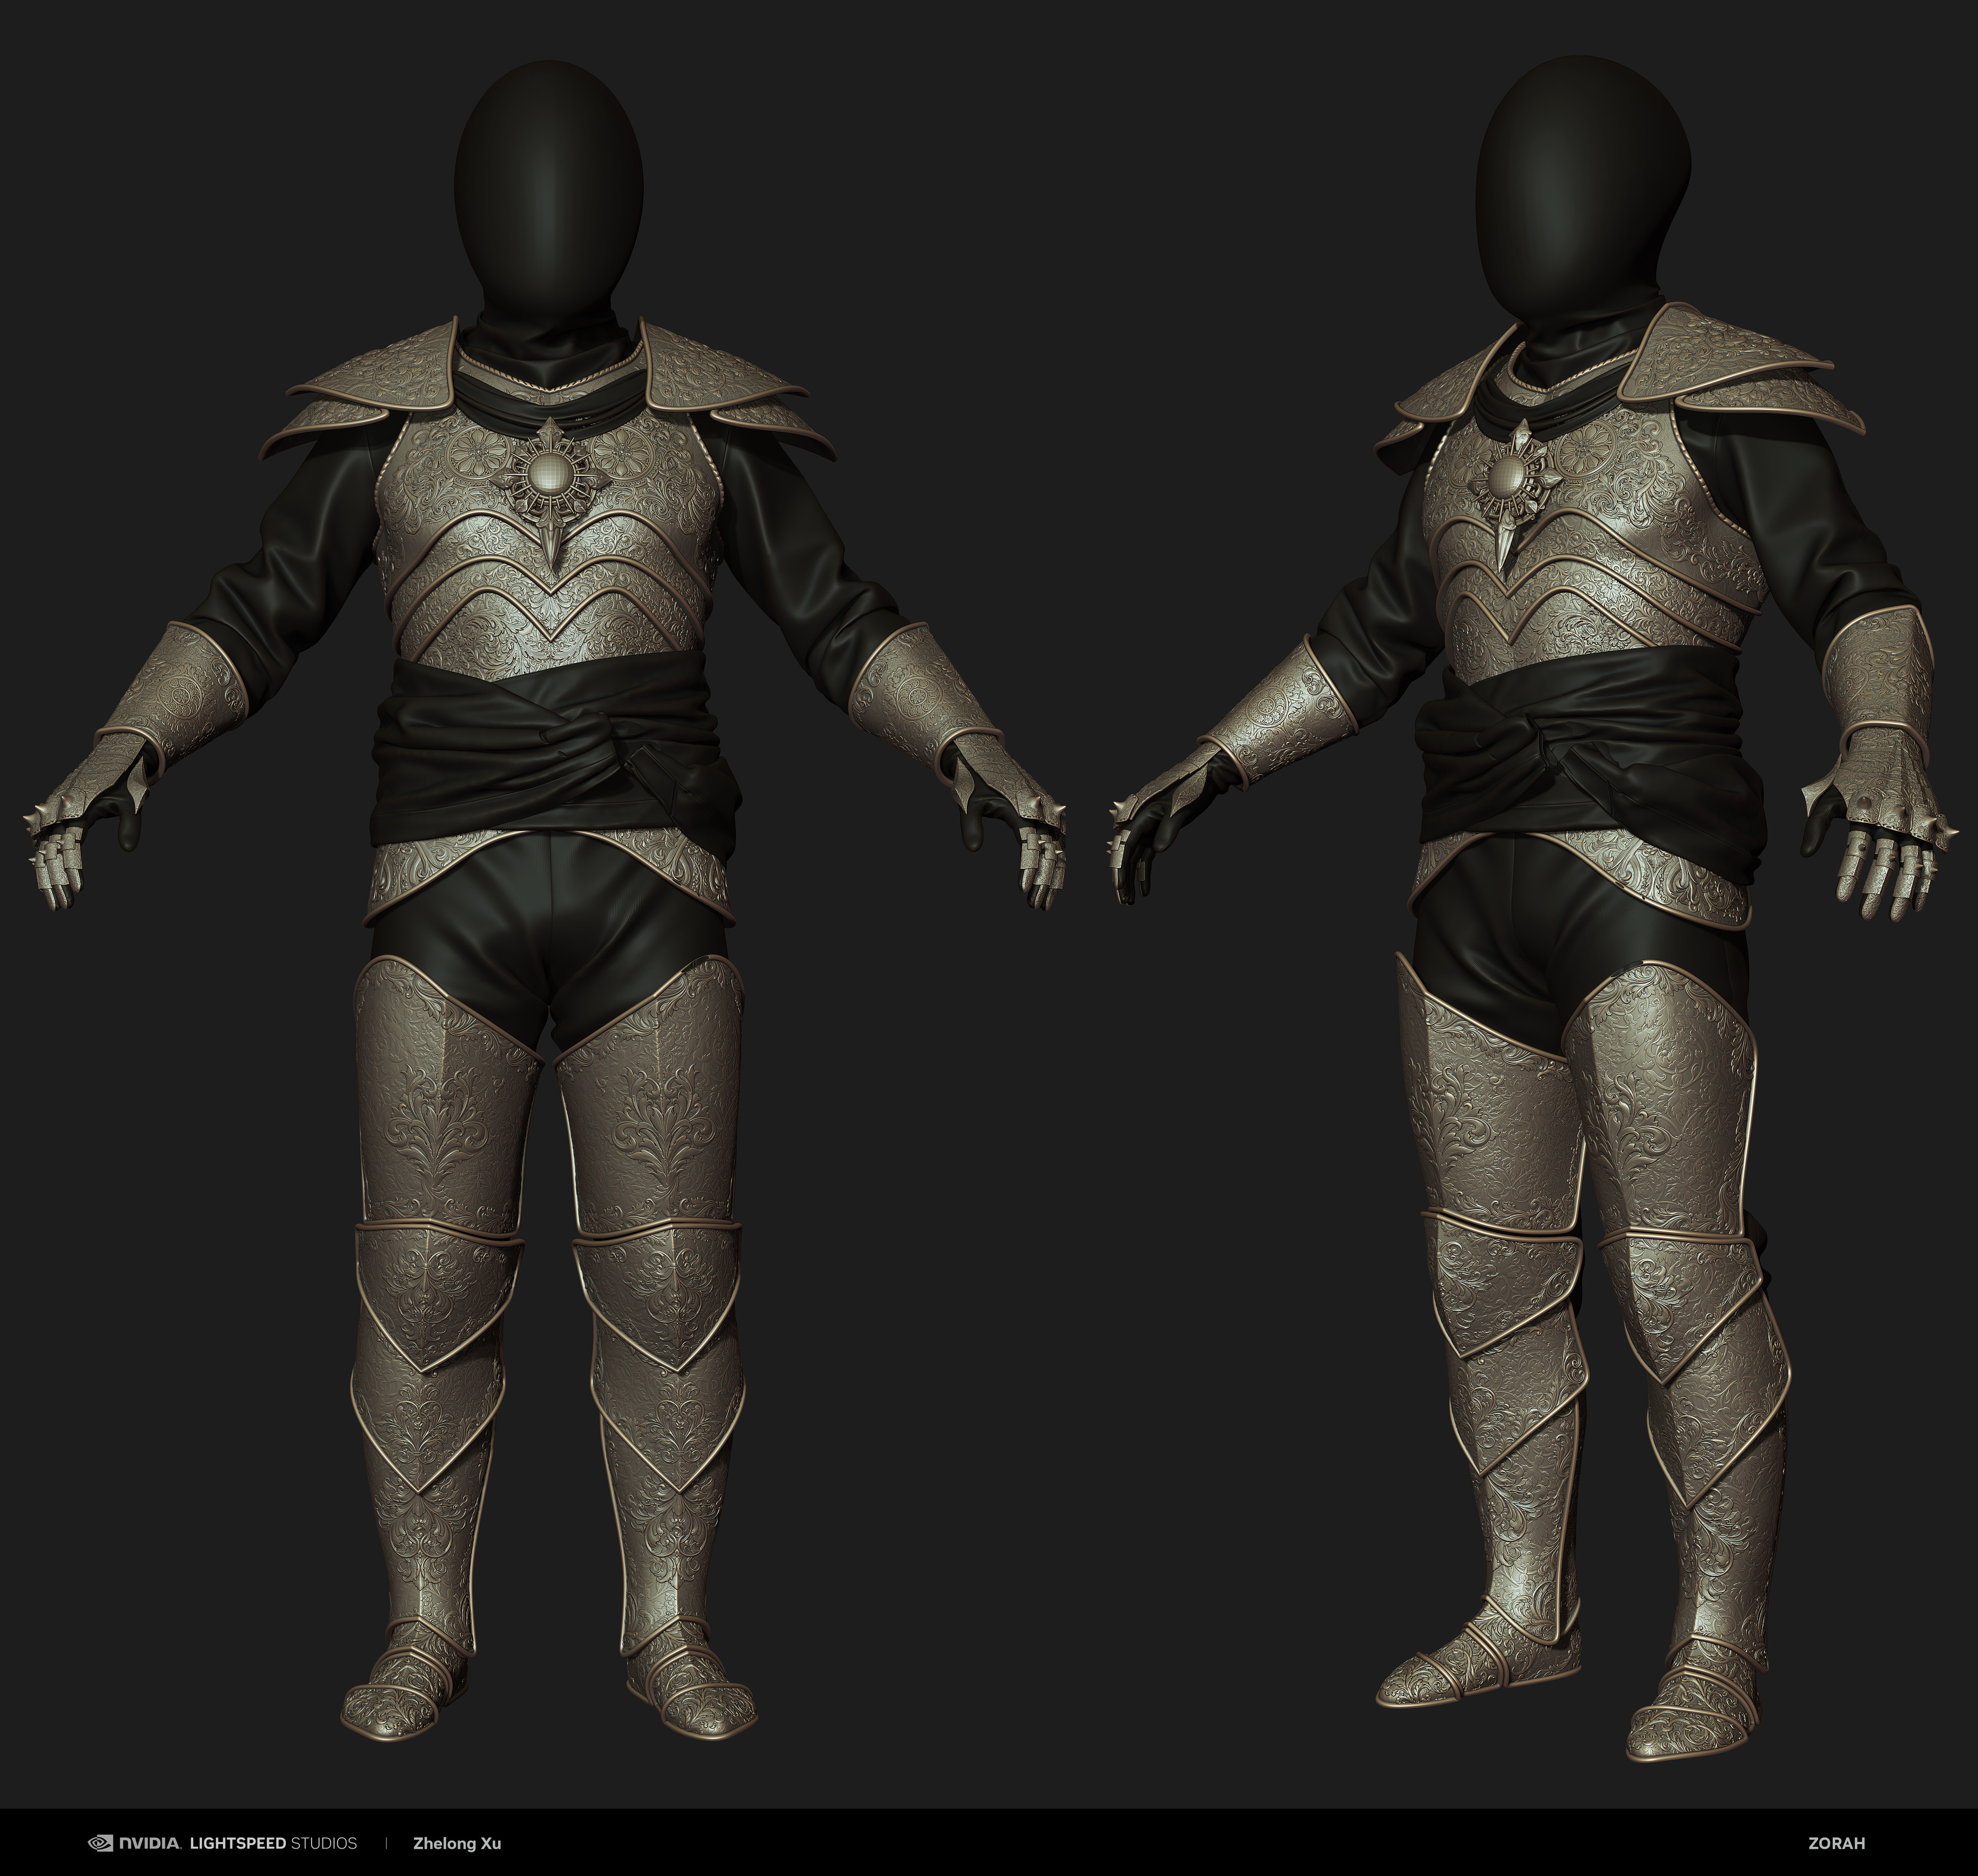This screenshot has width=1978, height=1876.
Task: Click the NVIDIA logo in the footer
Action: 134,1843
